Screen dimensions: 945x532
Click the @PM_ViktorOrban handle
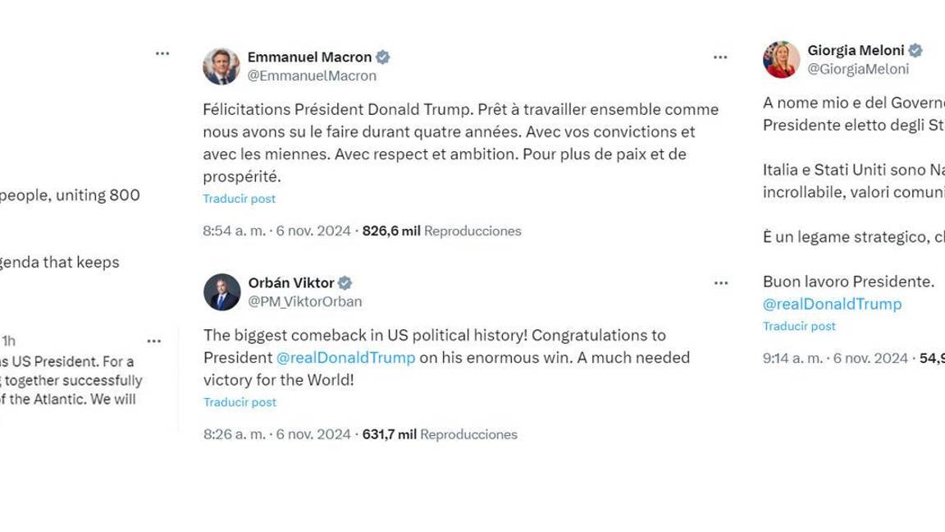coord(304,301)
